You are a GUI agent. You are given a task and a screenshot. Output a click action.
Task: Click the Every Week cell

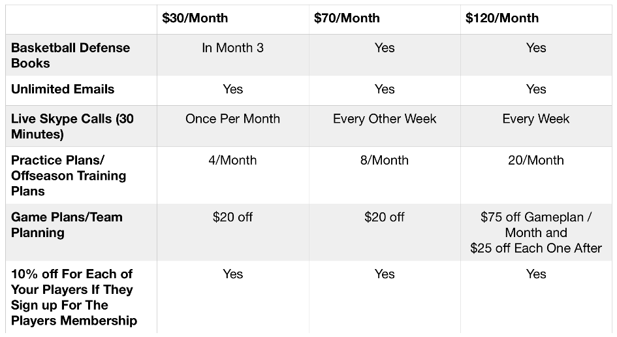click(x=536, y=119)
